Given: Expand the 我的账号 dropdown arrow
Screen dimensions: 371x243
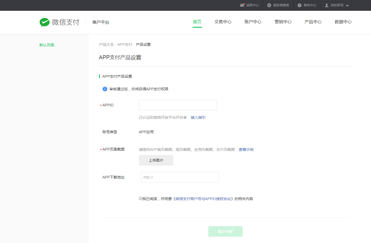Looking at the screenshot, I should coord(347,6).
